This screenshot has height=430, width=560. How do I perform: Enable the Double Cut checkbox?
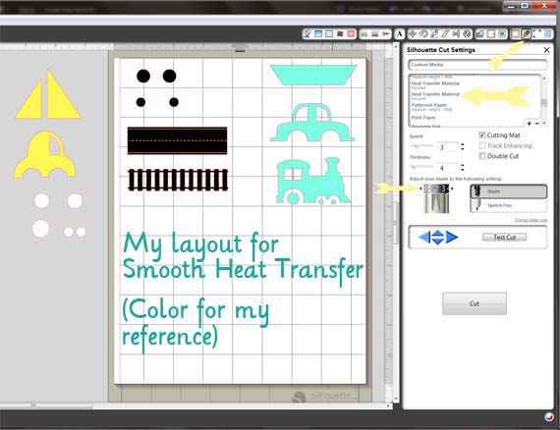[x=482, y=156]
